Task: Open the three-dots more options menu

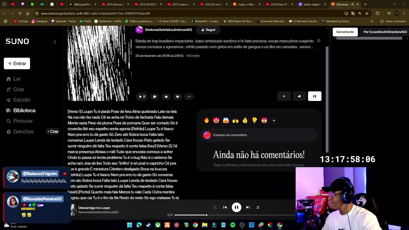Action: pyautogui.click(x=189, y=96)
